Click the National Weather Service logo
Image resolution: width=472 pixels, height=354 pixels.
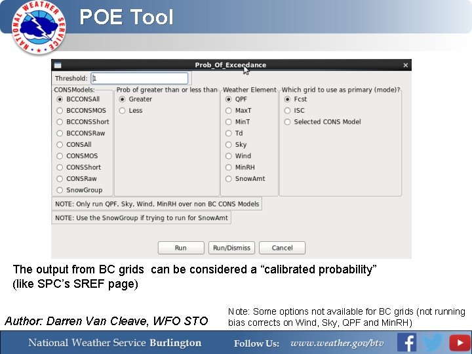coord(39,28)
